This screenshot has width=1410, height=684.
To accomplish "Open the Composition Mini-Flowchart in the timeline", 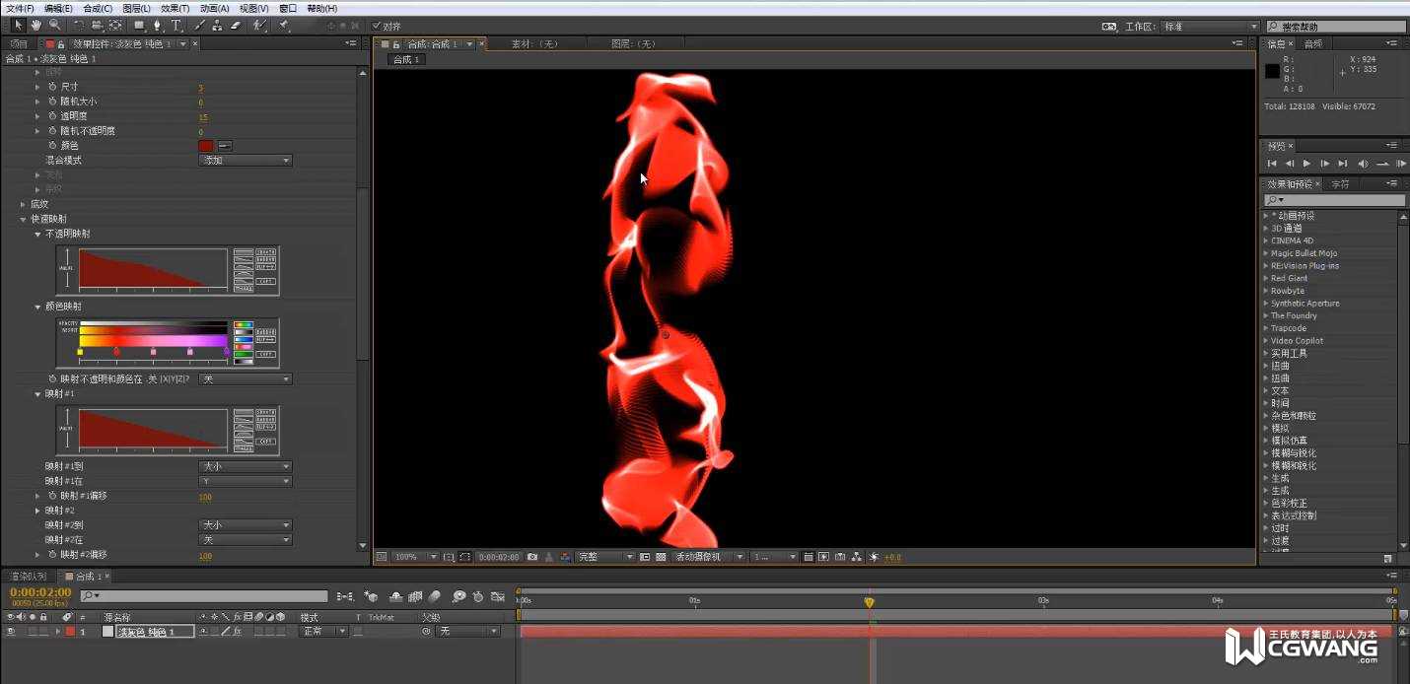I will point(345,596).
